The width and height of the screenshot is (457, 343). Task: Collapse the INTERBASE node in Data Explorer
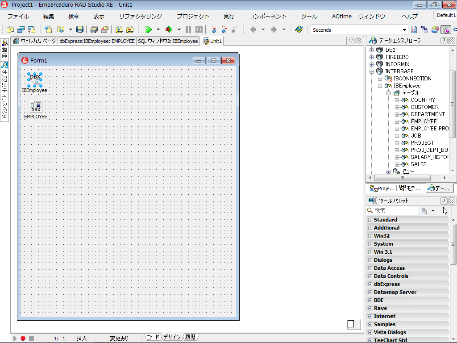(x=371, y=71)
